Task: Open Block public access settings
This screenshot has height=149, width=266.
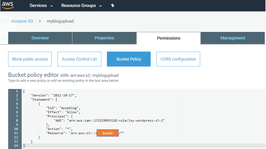Action: pyautogui.click(x=30, y=59)
